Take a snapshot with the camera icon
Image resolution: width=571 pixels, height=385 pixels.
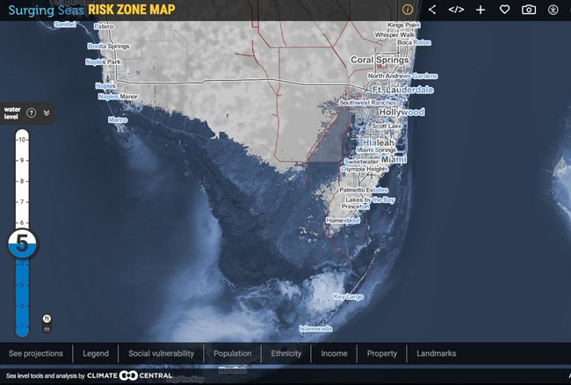[x=529, y=10]
